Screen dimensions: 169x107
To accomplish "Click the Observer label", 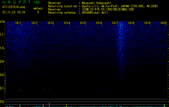I will coord(55,3).
